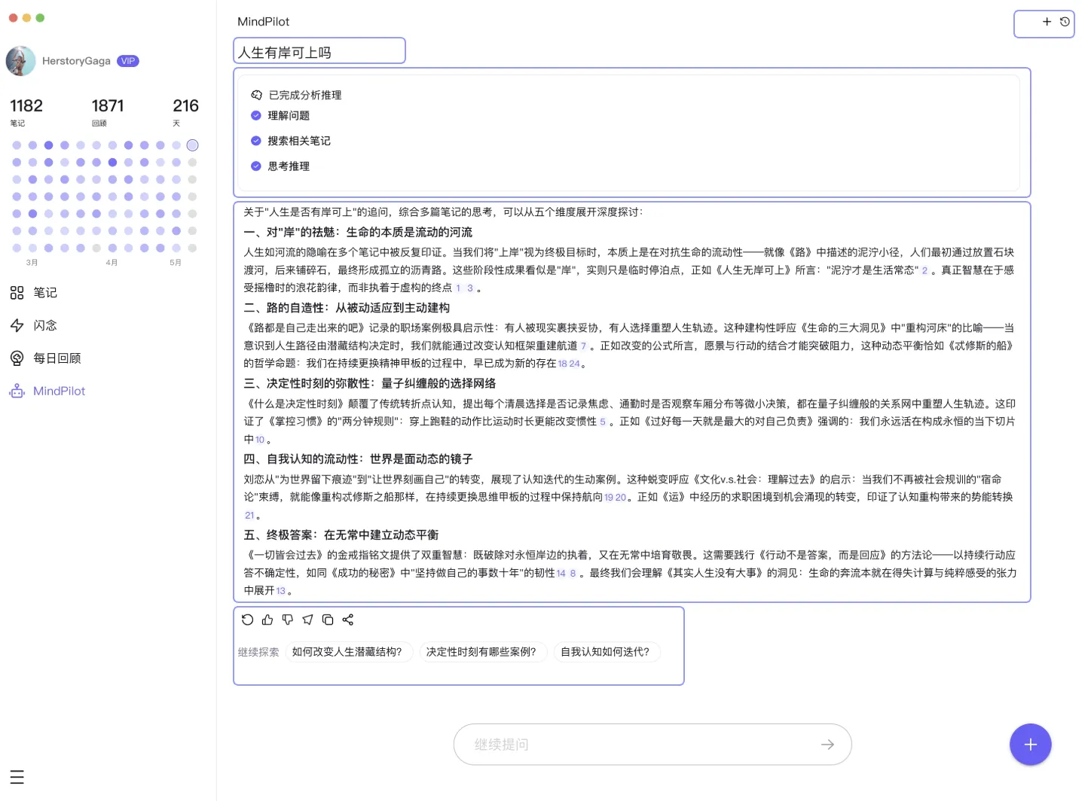Open citation 10 after 当下切片中
The image size is (1091, 801).
[x=260, y=440]
